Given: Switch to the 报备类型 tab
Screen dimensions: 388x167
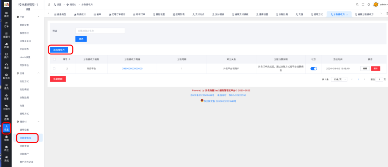Looking at the screenshot, I should (60, 15).
